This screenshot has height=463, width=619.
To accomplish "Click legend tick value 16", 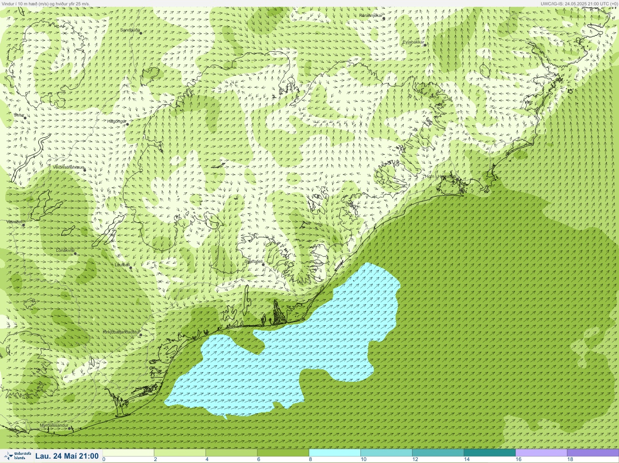I will click(518, 460).
